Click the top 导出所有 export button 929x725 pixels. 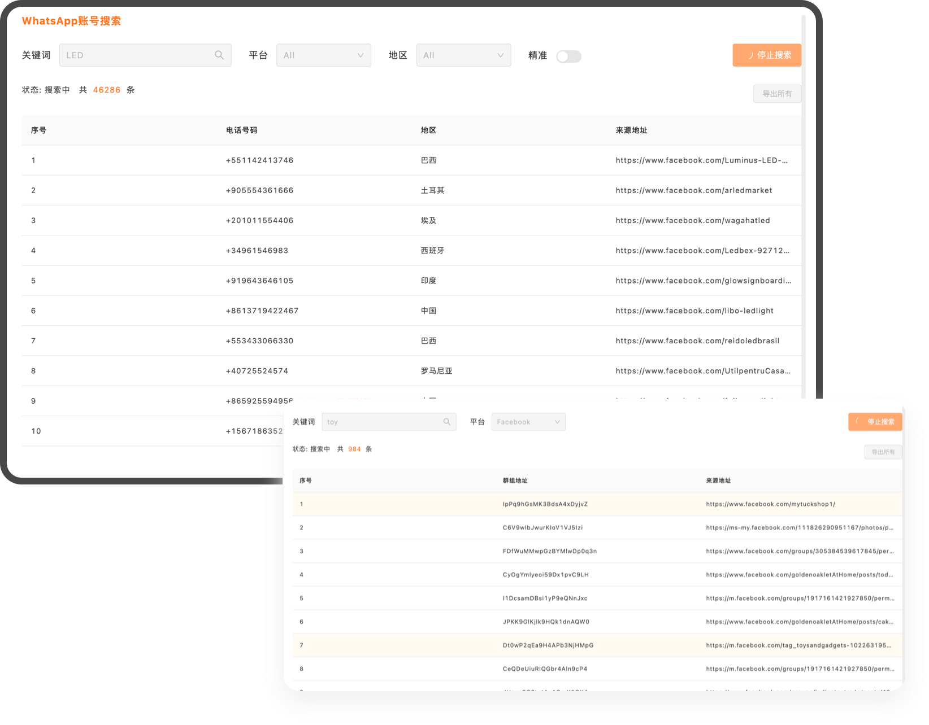click(777, 94)
